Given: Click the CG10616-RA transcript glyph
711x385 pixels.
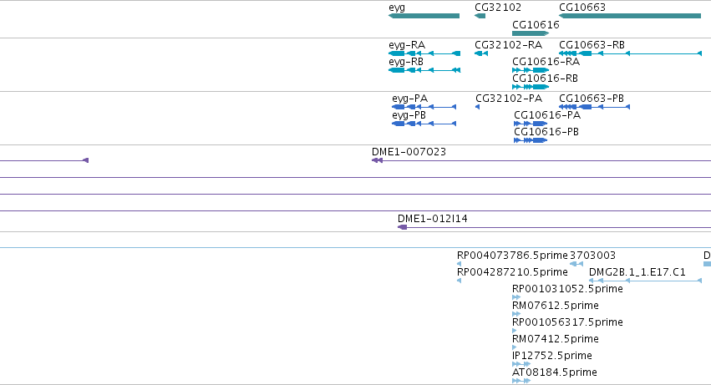Looking at the screenshot, I should tap(531, 70).
